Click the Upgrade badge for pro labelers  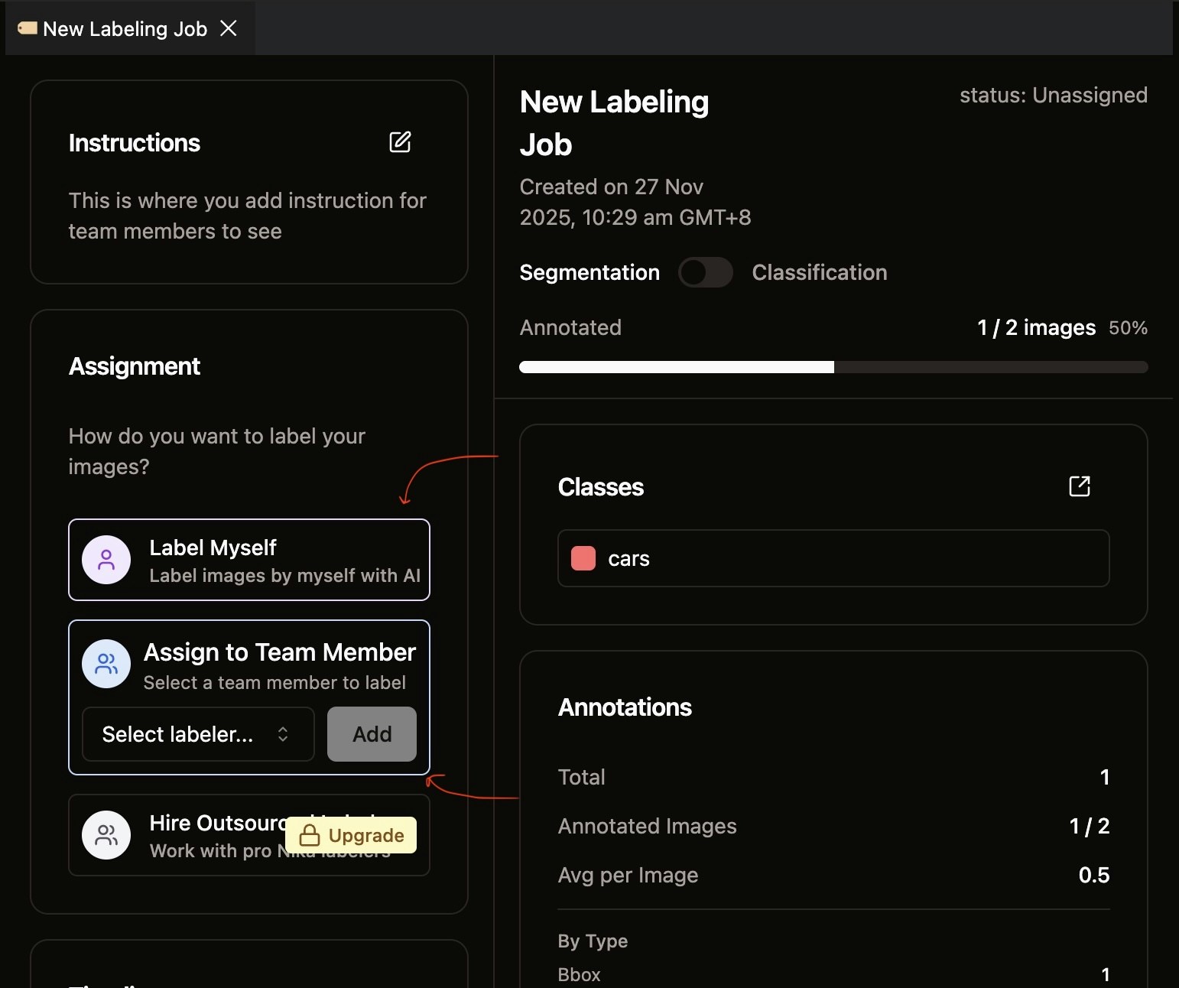pos(351,835)
